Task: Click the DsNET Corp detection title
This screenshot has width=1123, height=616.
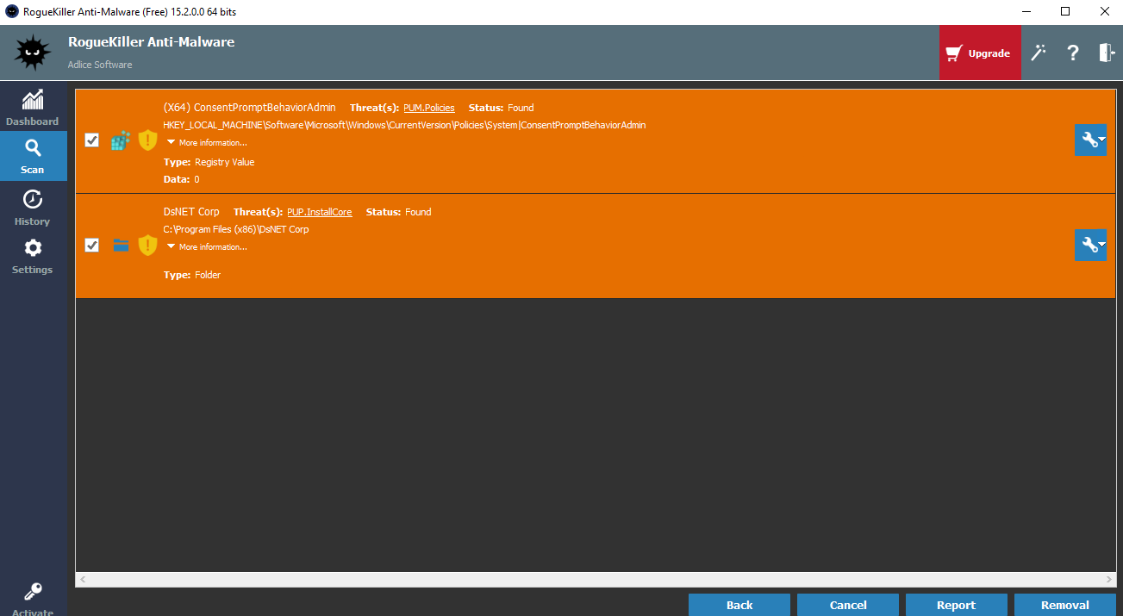Action: click(191, 212)
